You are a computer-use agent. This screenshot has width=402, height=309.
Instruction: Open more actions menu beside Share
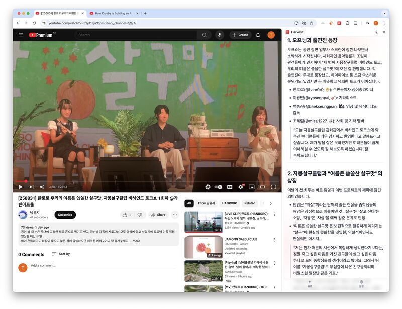click(x=175, y=215)
